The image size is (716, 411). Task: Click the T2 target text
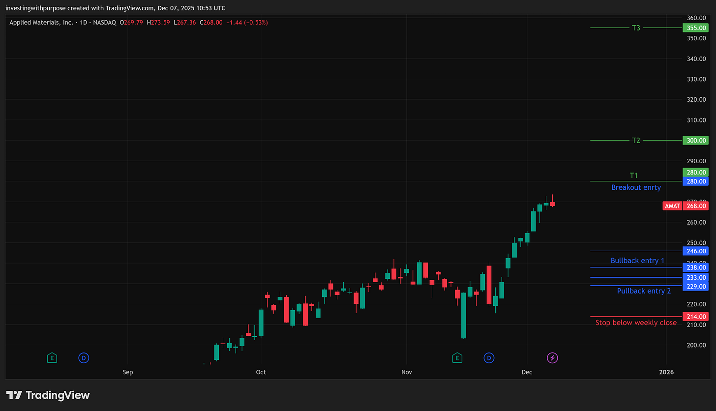tap(636, 141)
